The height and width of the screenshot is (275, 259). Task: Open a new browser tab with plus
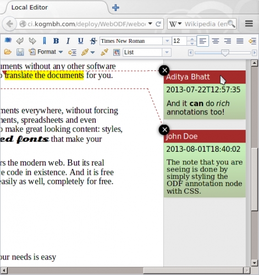[115, 8]
